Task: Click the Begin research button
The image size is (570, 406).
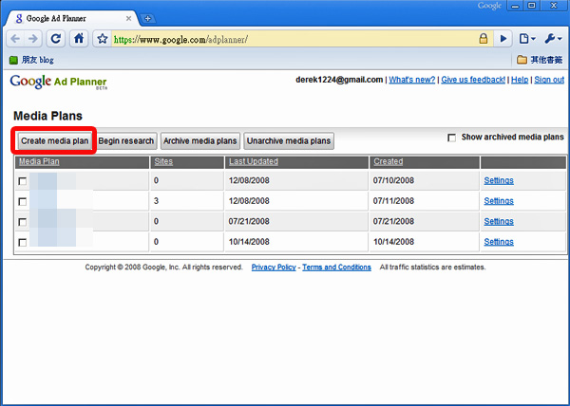Action: pos(125,140)
